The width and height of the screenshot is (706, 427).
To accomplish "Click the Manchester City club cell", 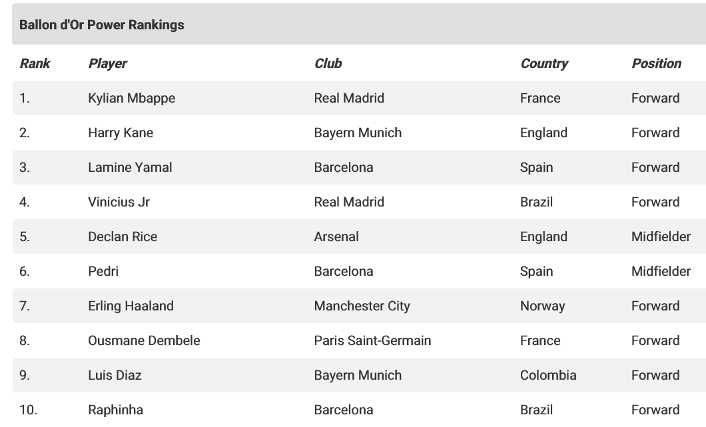I will coord(362,306).
